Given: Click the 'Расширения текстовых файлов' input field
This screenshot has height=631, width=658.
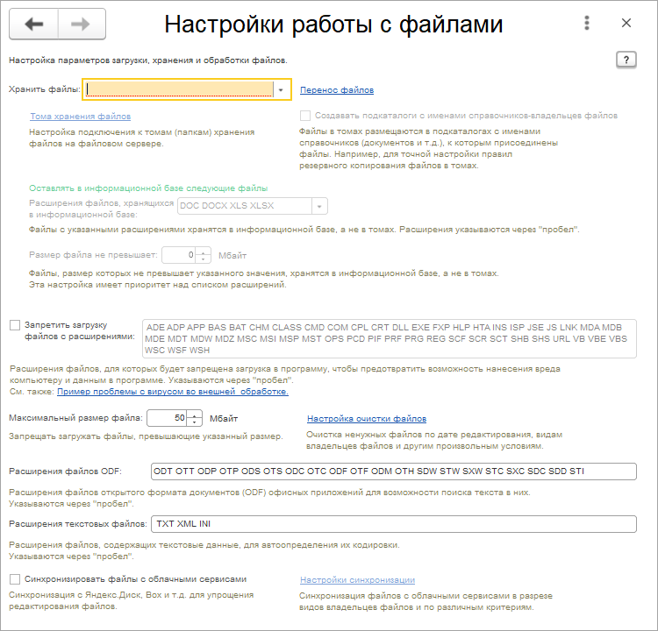Looking at the screenshot, I should point(394,524).
